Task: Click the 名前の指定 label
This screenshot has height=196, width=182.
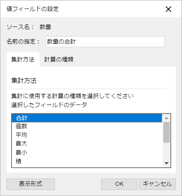Action: pos(23,41)
